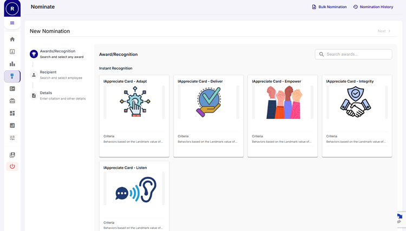Image resolution: width=406 pixels, height=231 pixels.
Task: Click the New Nomination heading
Action: [x=50, y=31]
